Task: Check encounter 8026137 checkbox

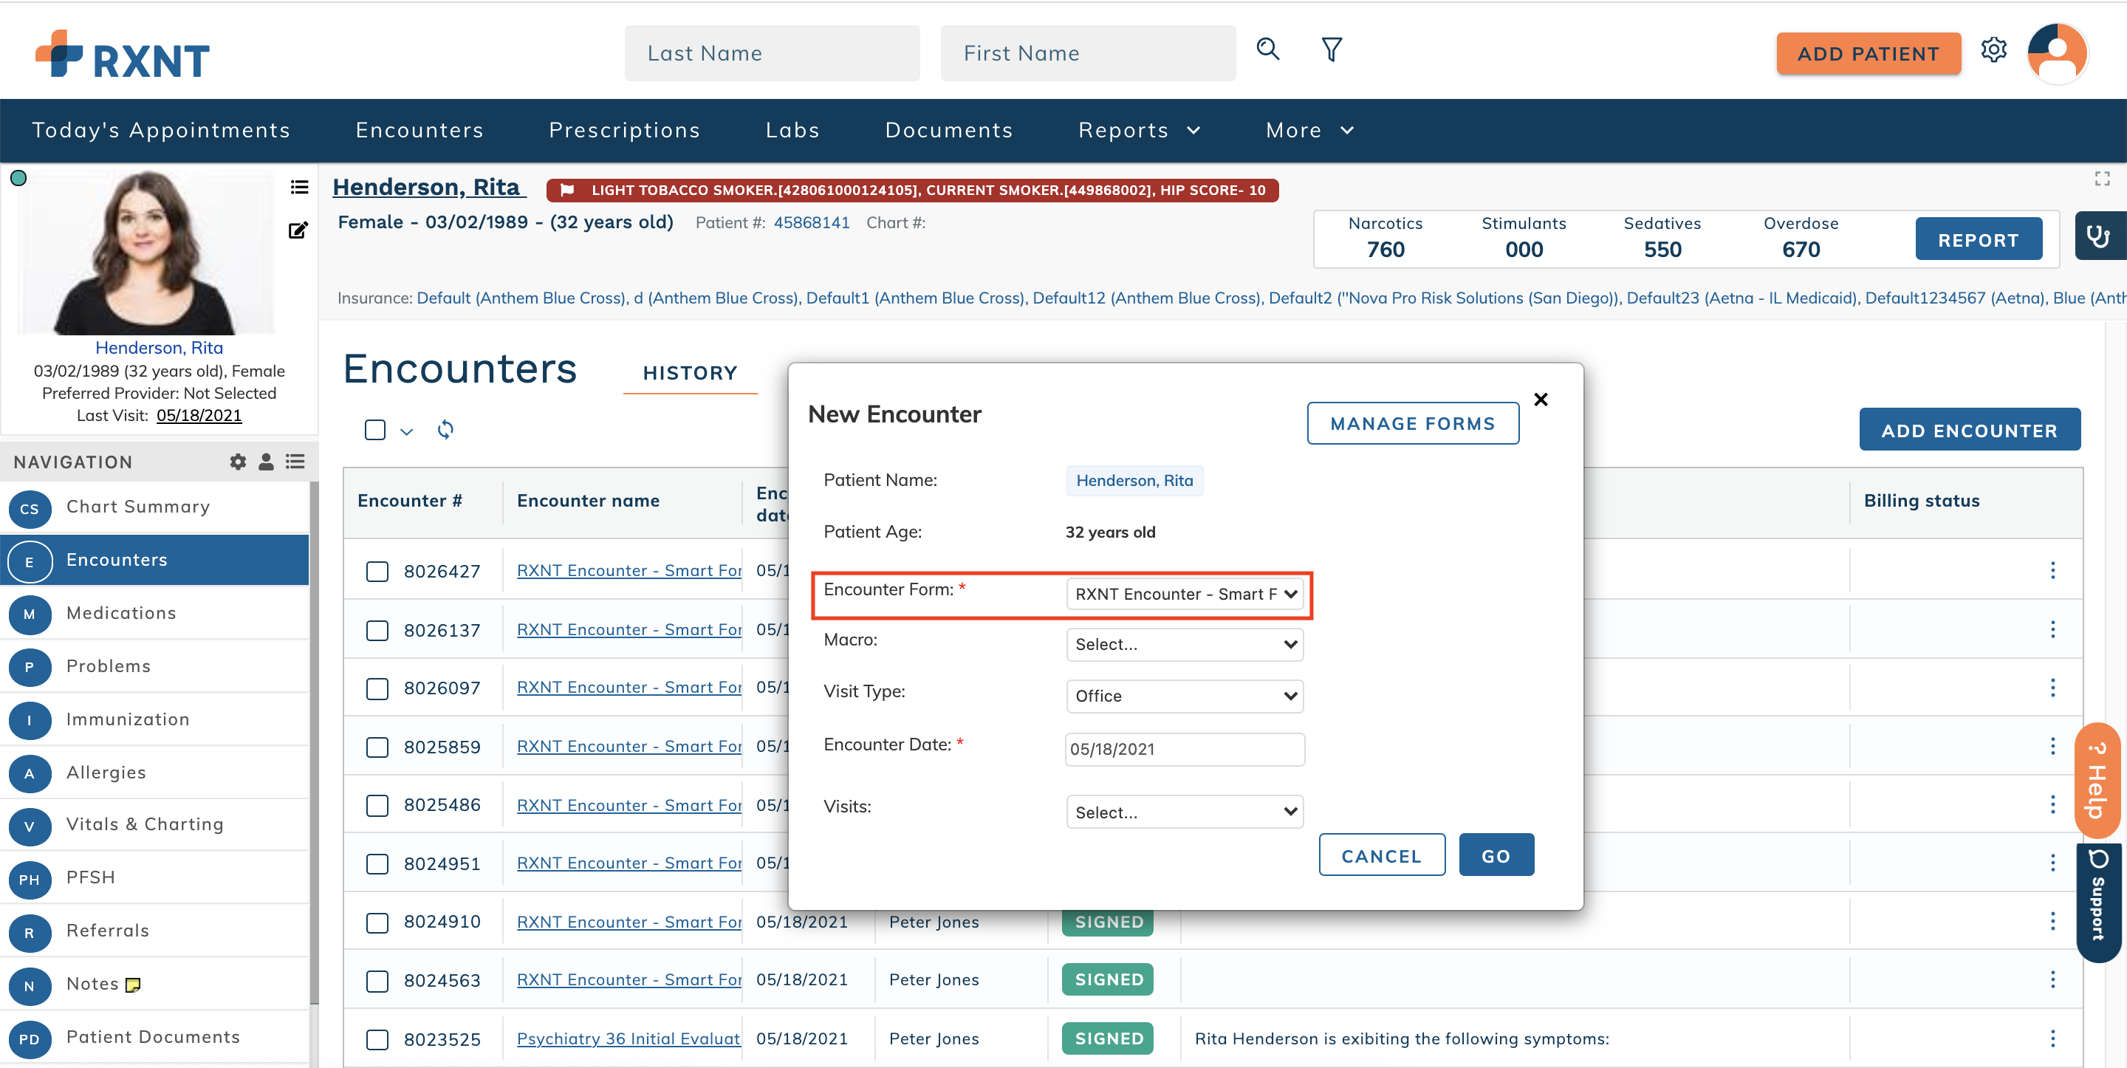Action: pyautogui.click(x=377, y=631)
